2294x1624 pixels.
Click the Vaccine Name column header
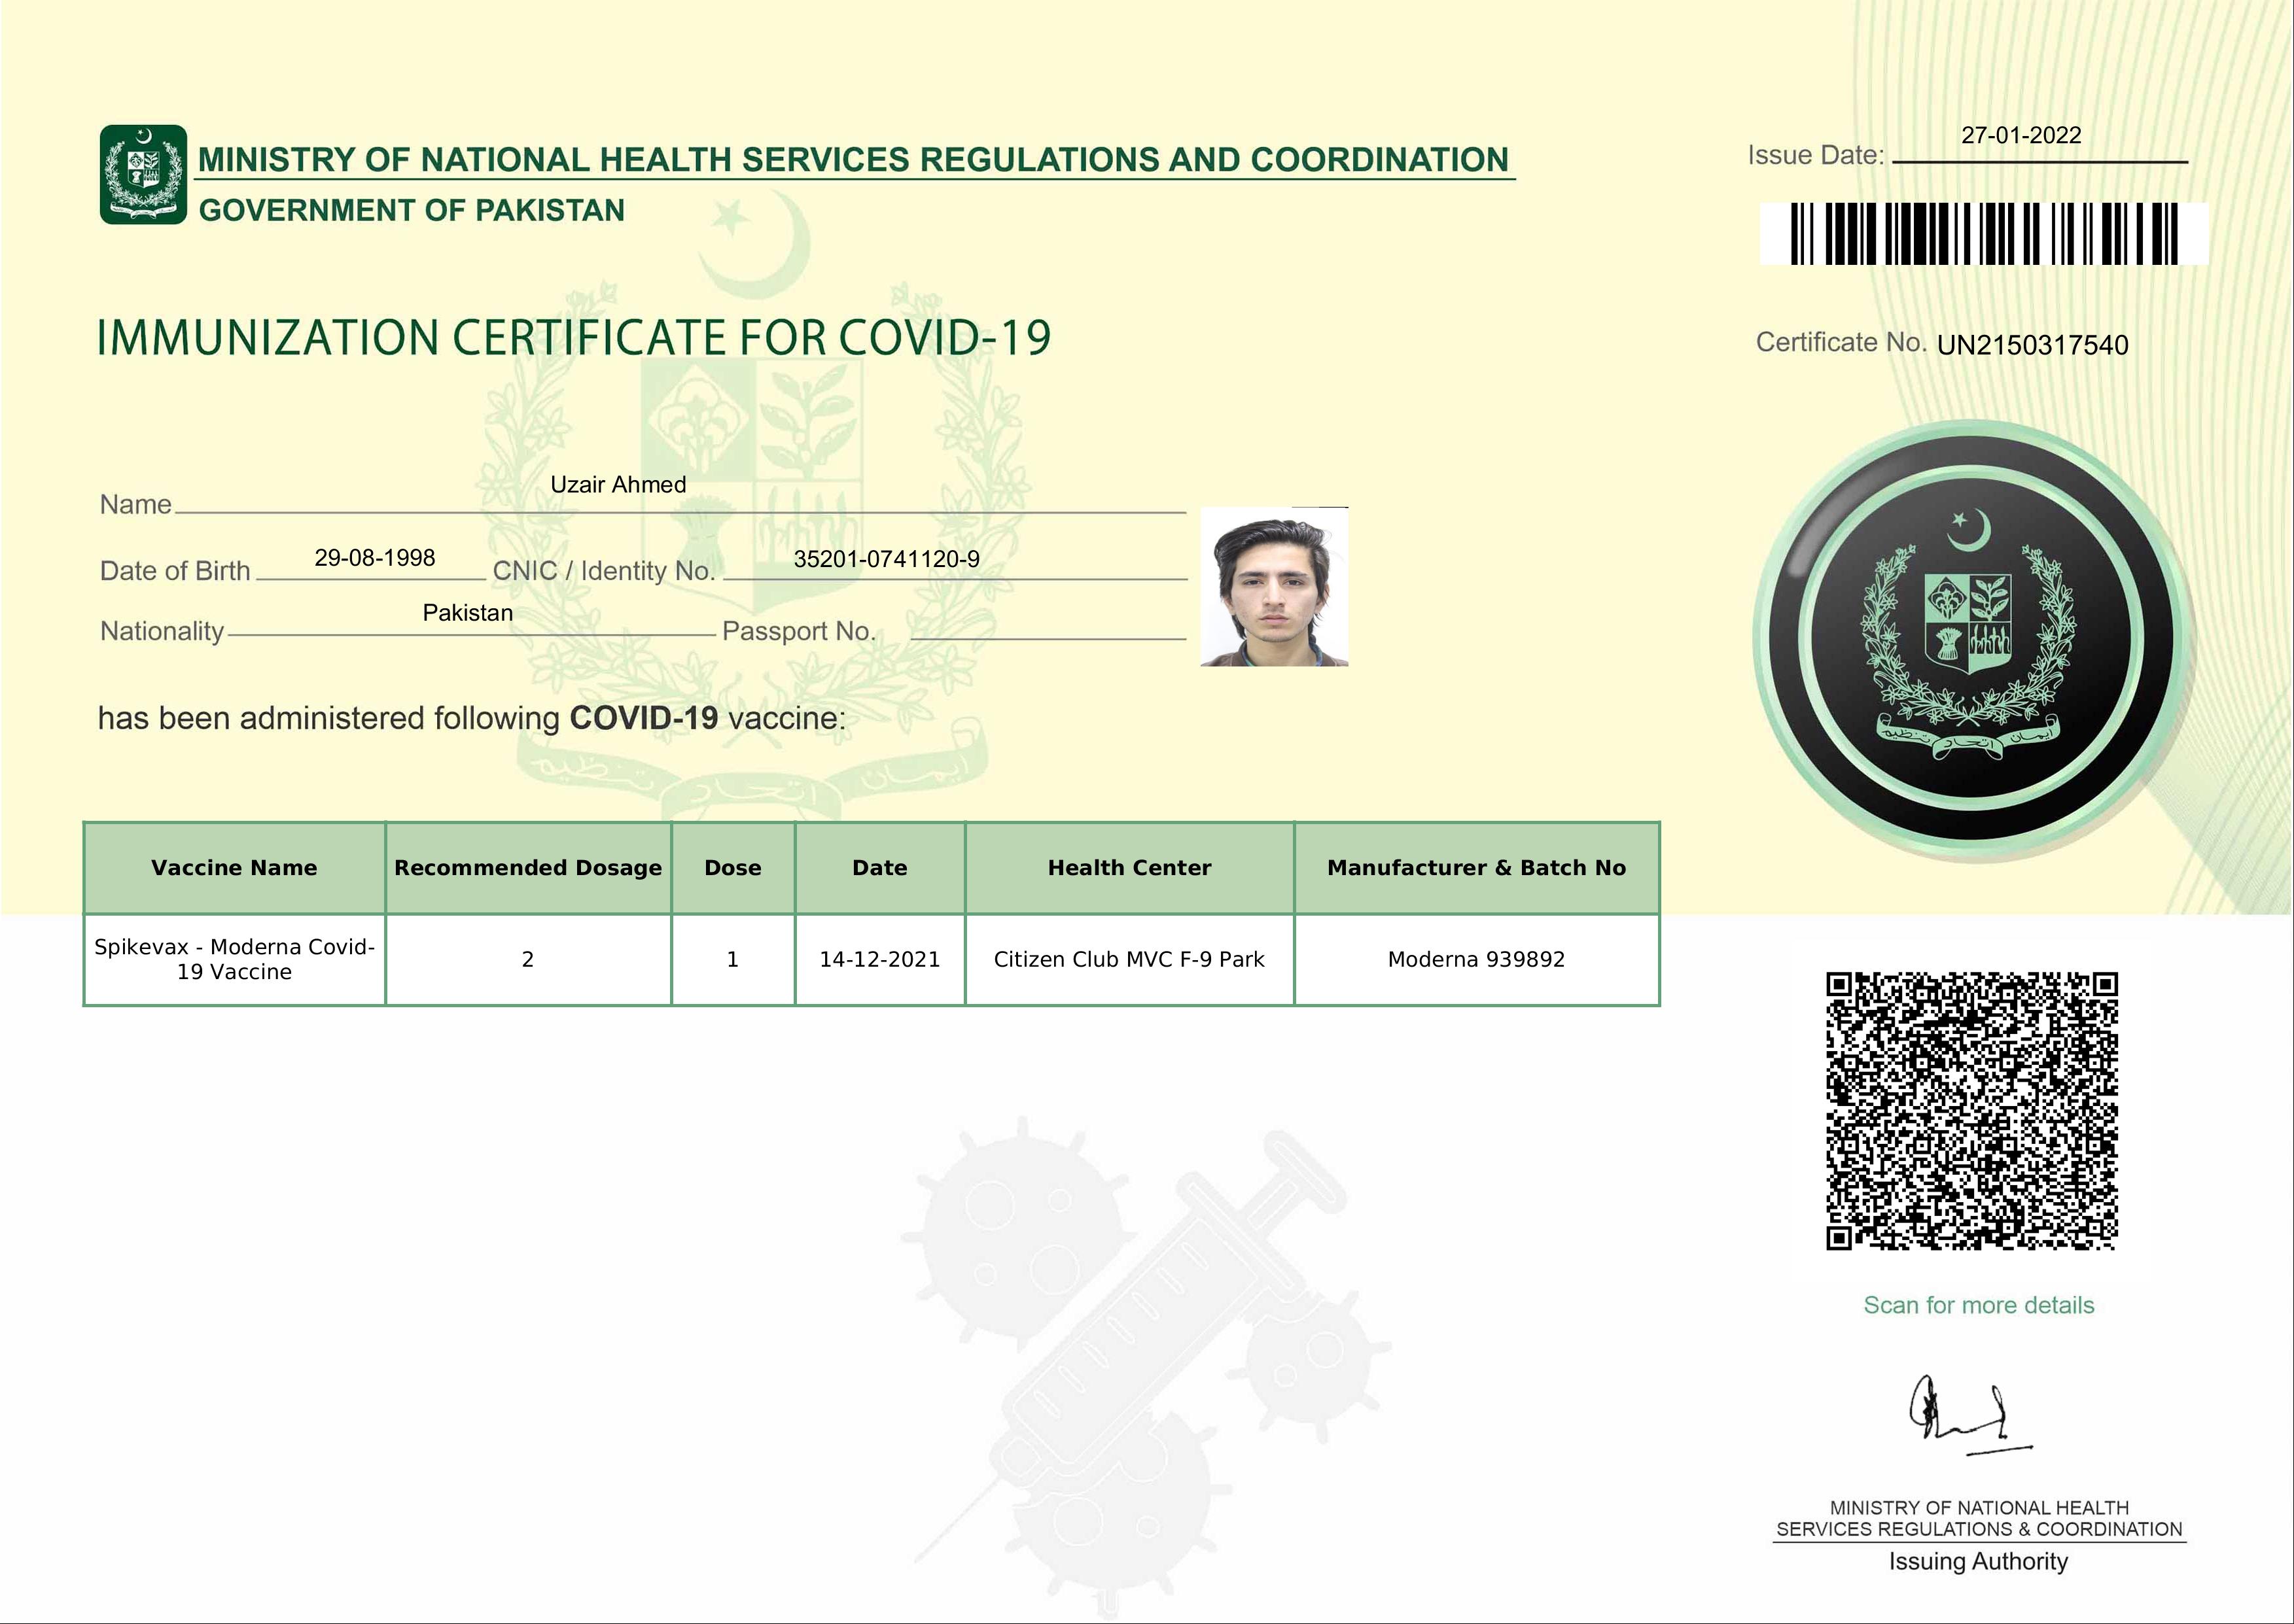coord(234,868)
